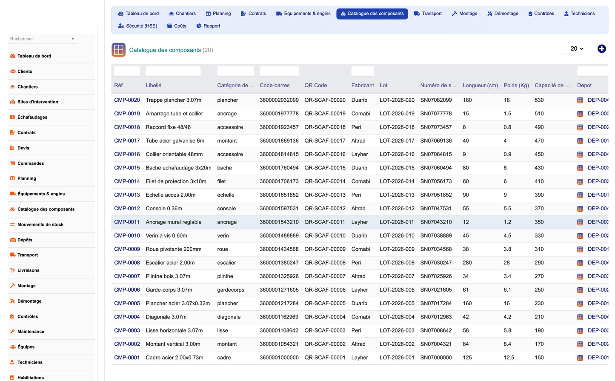This screenshot has width=615, height=381.
Task: Click the Équipements & engins top tab icon
Action: tap(279, 14)
